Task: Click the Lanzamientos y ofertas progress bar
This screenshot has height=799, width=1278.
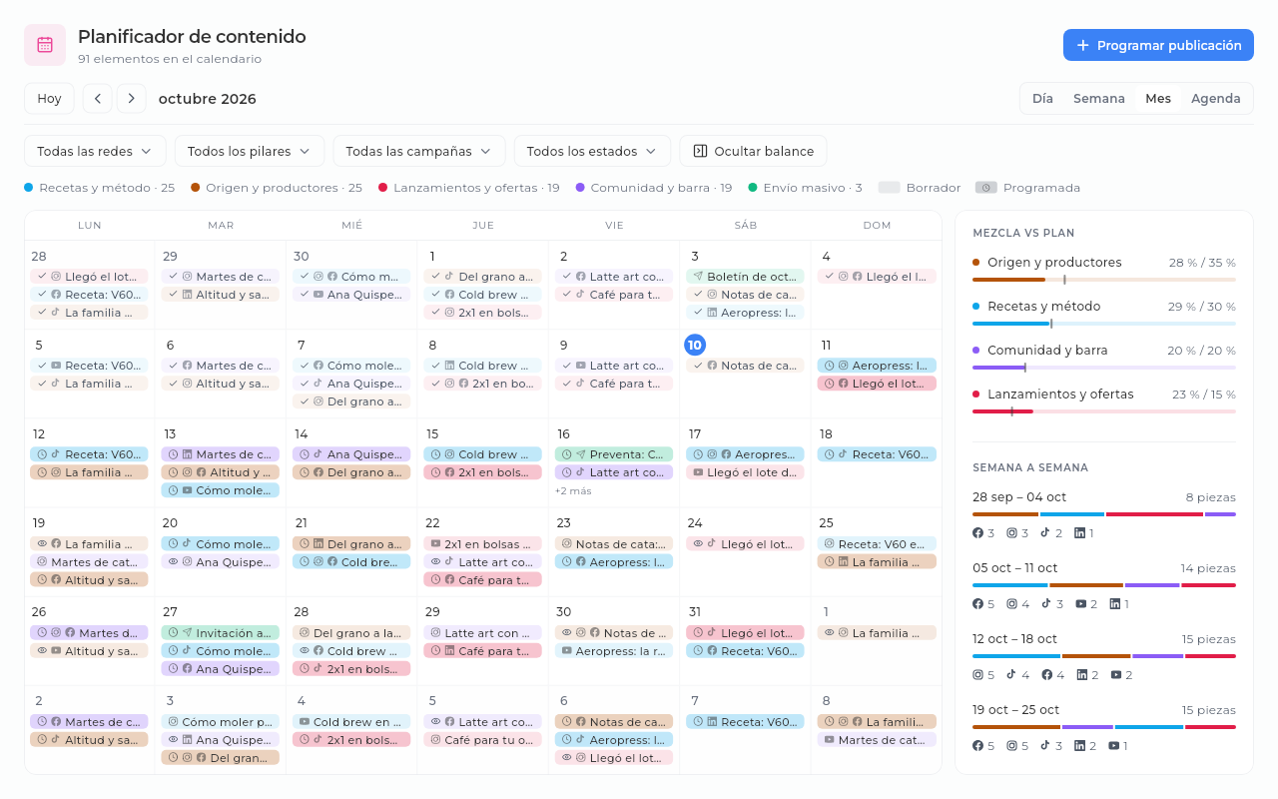Action: coord(1104,411)
